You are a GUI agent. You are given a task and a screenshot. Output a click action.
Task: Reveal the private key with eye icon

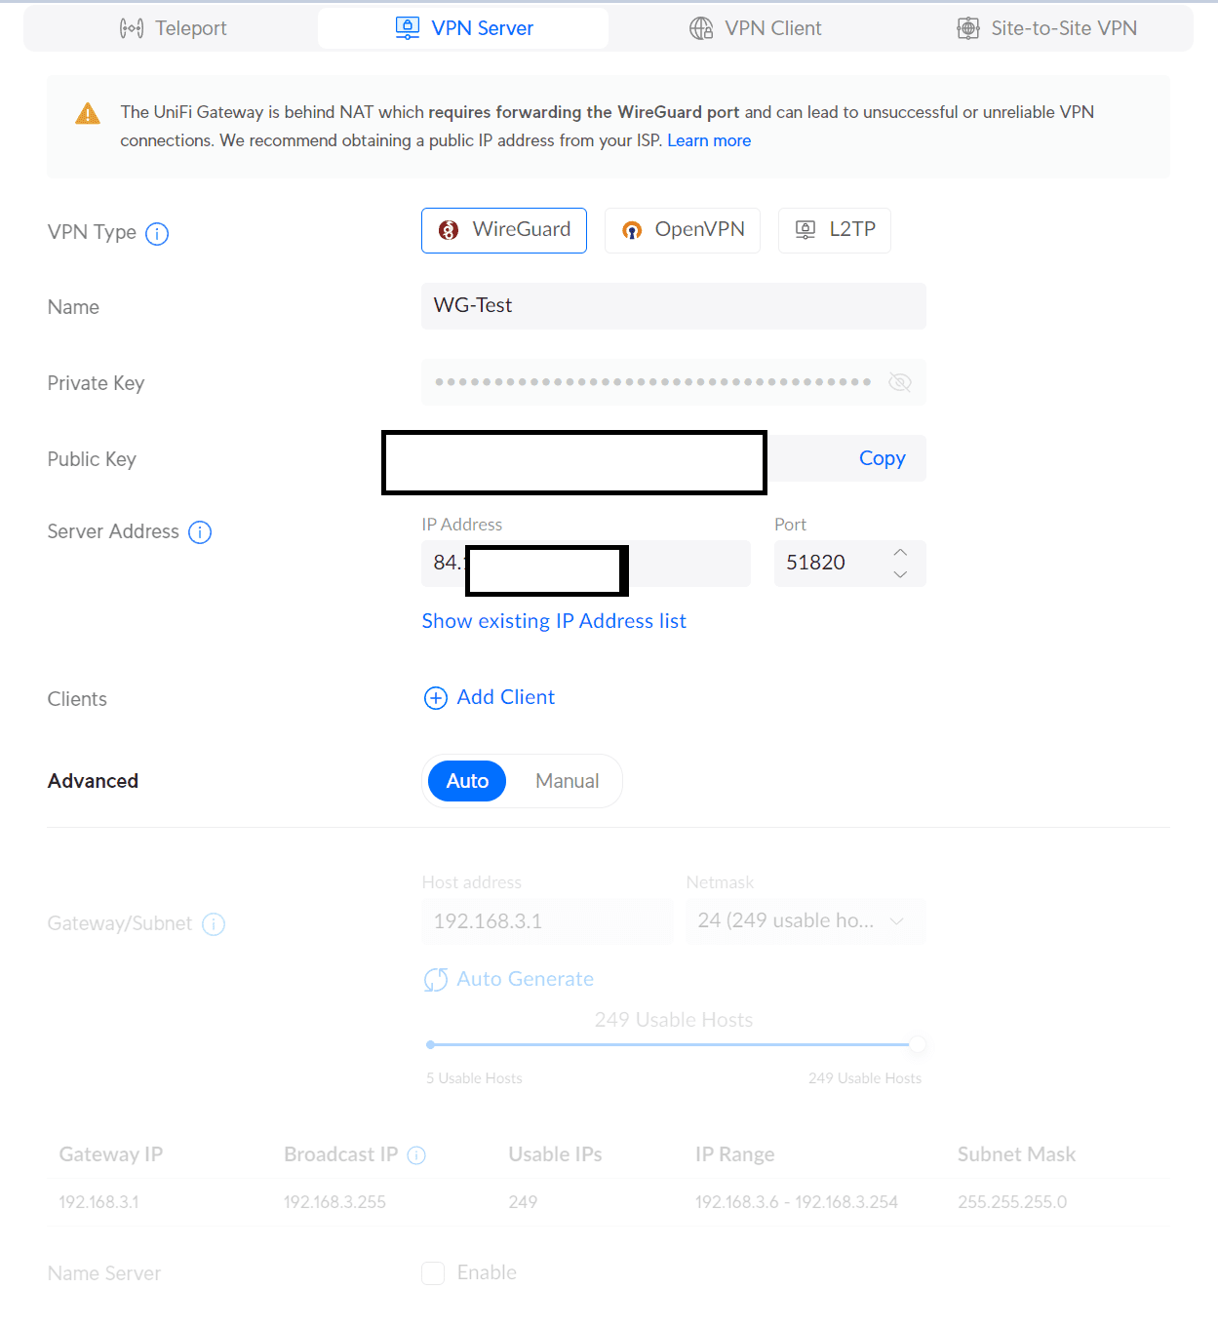pos(900,382)
